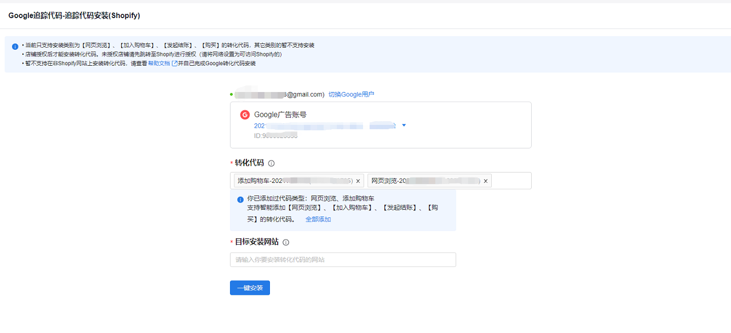This screenshot has width=731, height=333.
Task: Click the Google广告账号 heading text
Action: [x=280, y=115]
